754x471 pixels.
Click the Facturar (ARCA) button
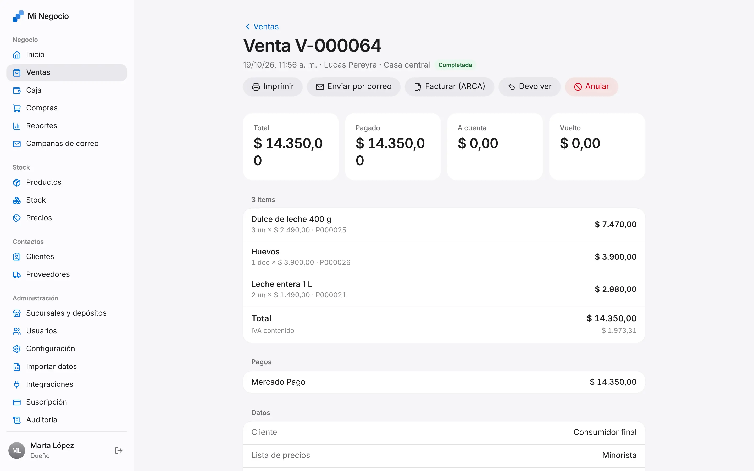click(449, 87)
